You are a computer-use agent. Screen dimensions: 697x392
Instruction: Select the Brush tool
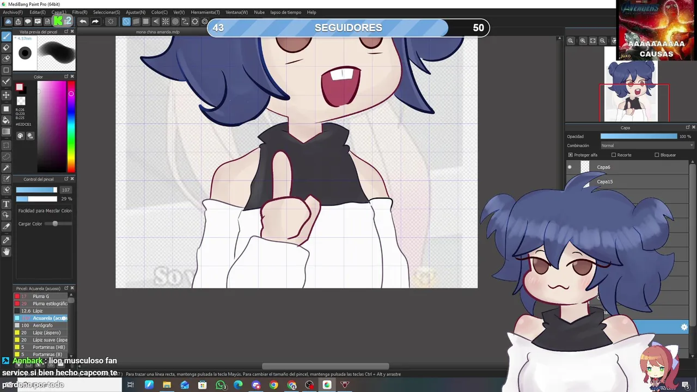coord(7,36)
